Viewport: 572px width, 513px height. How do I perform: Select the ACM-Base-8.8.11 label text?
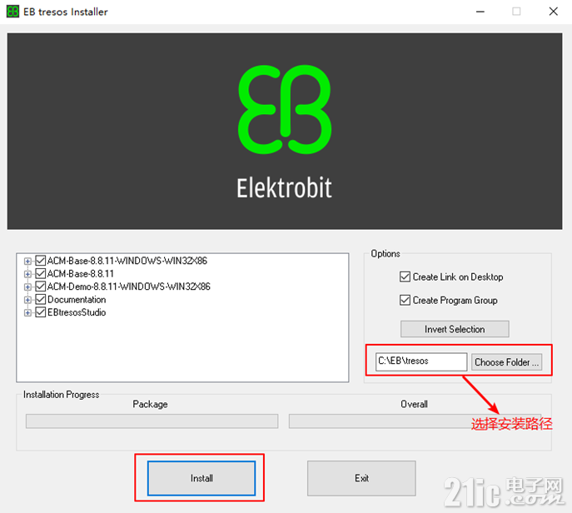[x=81, y=274]
